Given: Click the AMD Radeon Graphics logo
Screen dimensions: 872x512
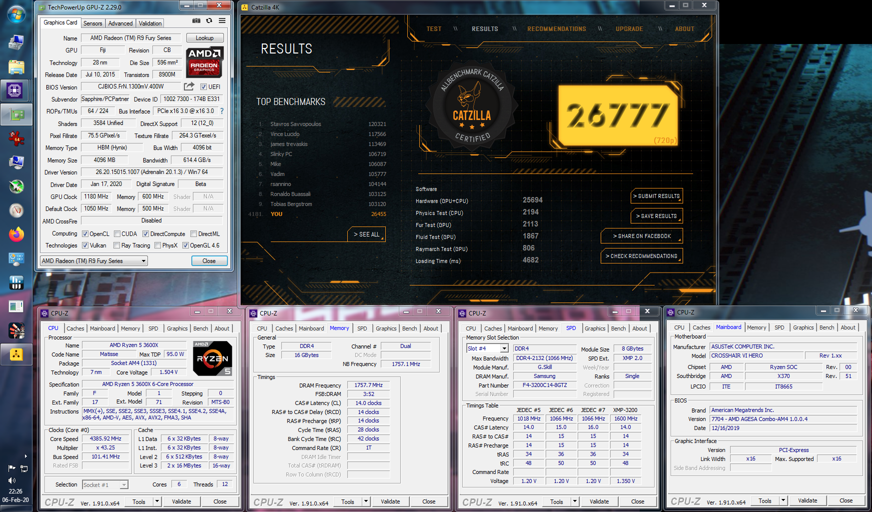Looking at the screenshot, I should coord(204,62).
